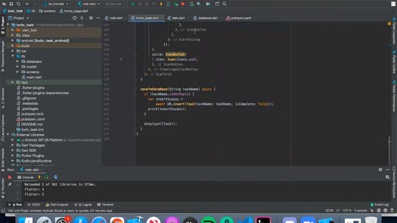
Task: Open Spotify from the dock
Action: (x=208, y=221)
